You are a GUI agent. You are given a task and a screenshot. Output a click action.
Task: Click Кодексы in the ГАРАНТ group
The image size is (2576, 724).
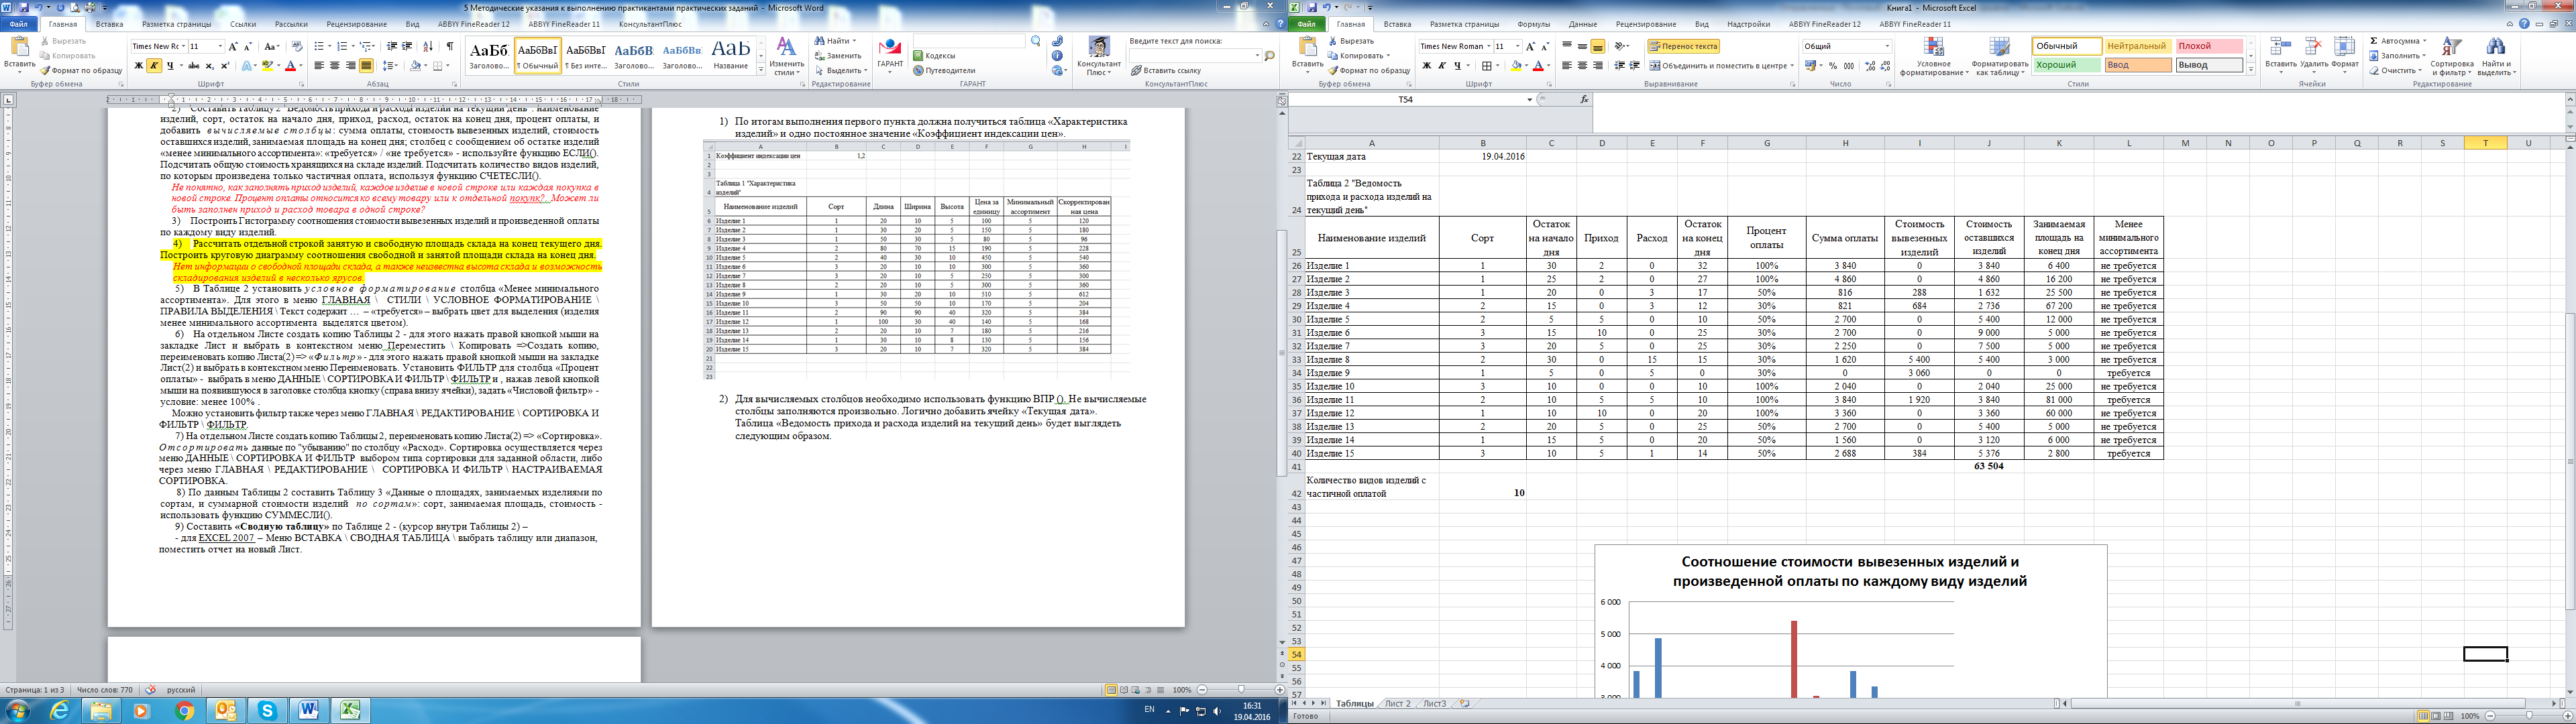(934, 56)
